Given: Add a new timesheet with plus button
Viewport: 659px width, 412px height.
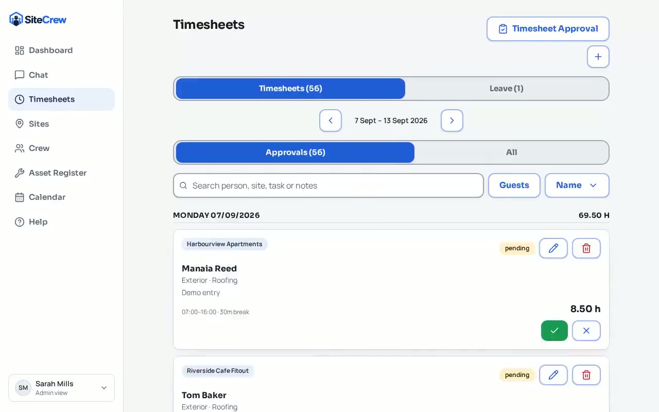Looking at the screenshot, I should (x=598, y=57).
